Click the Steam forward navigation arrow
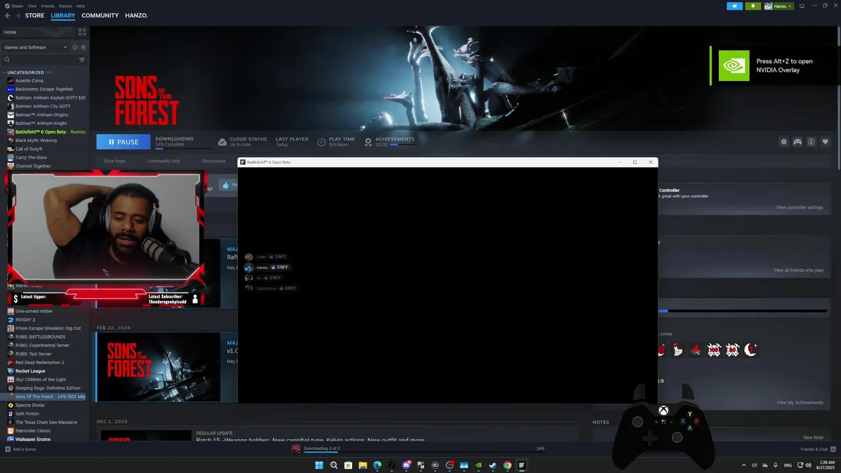 coord(17,16)
